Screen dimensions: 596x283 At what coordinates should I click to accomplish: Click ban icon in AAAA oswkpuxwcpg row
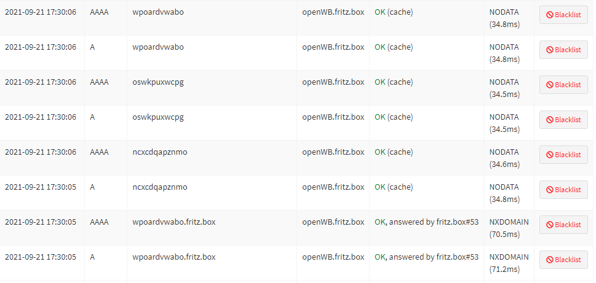pos(550,85)
